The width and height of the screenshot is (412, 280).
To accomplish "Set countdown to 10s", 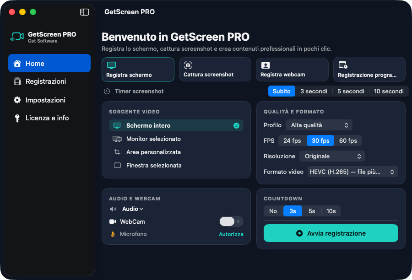I will click(331, 211).
